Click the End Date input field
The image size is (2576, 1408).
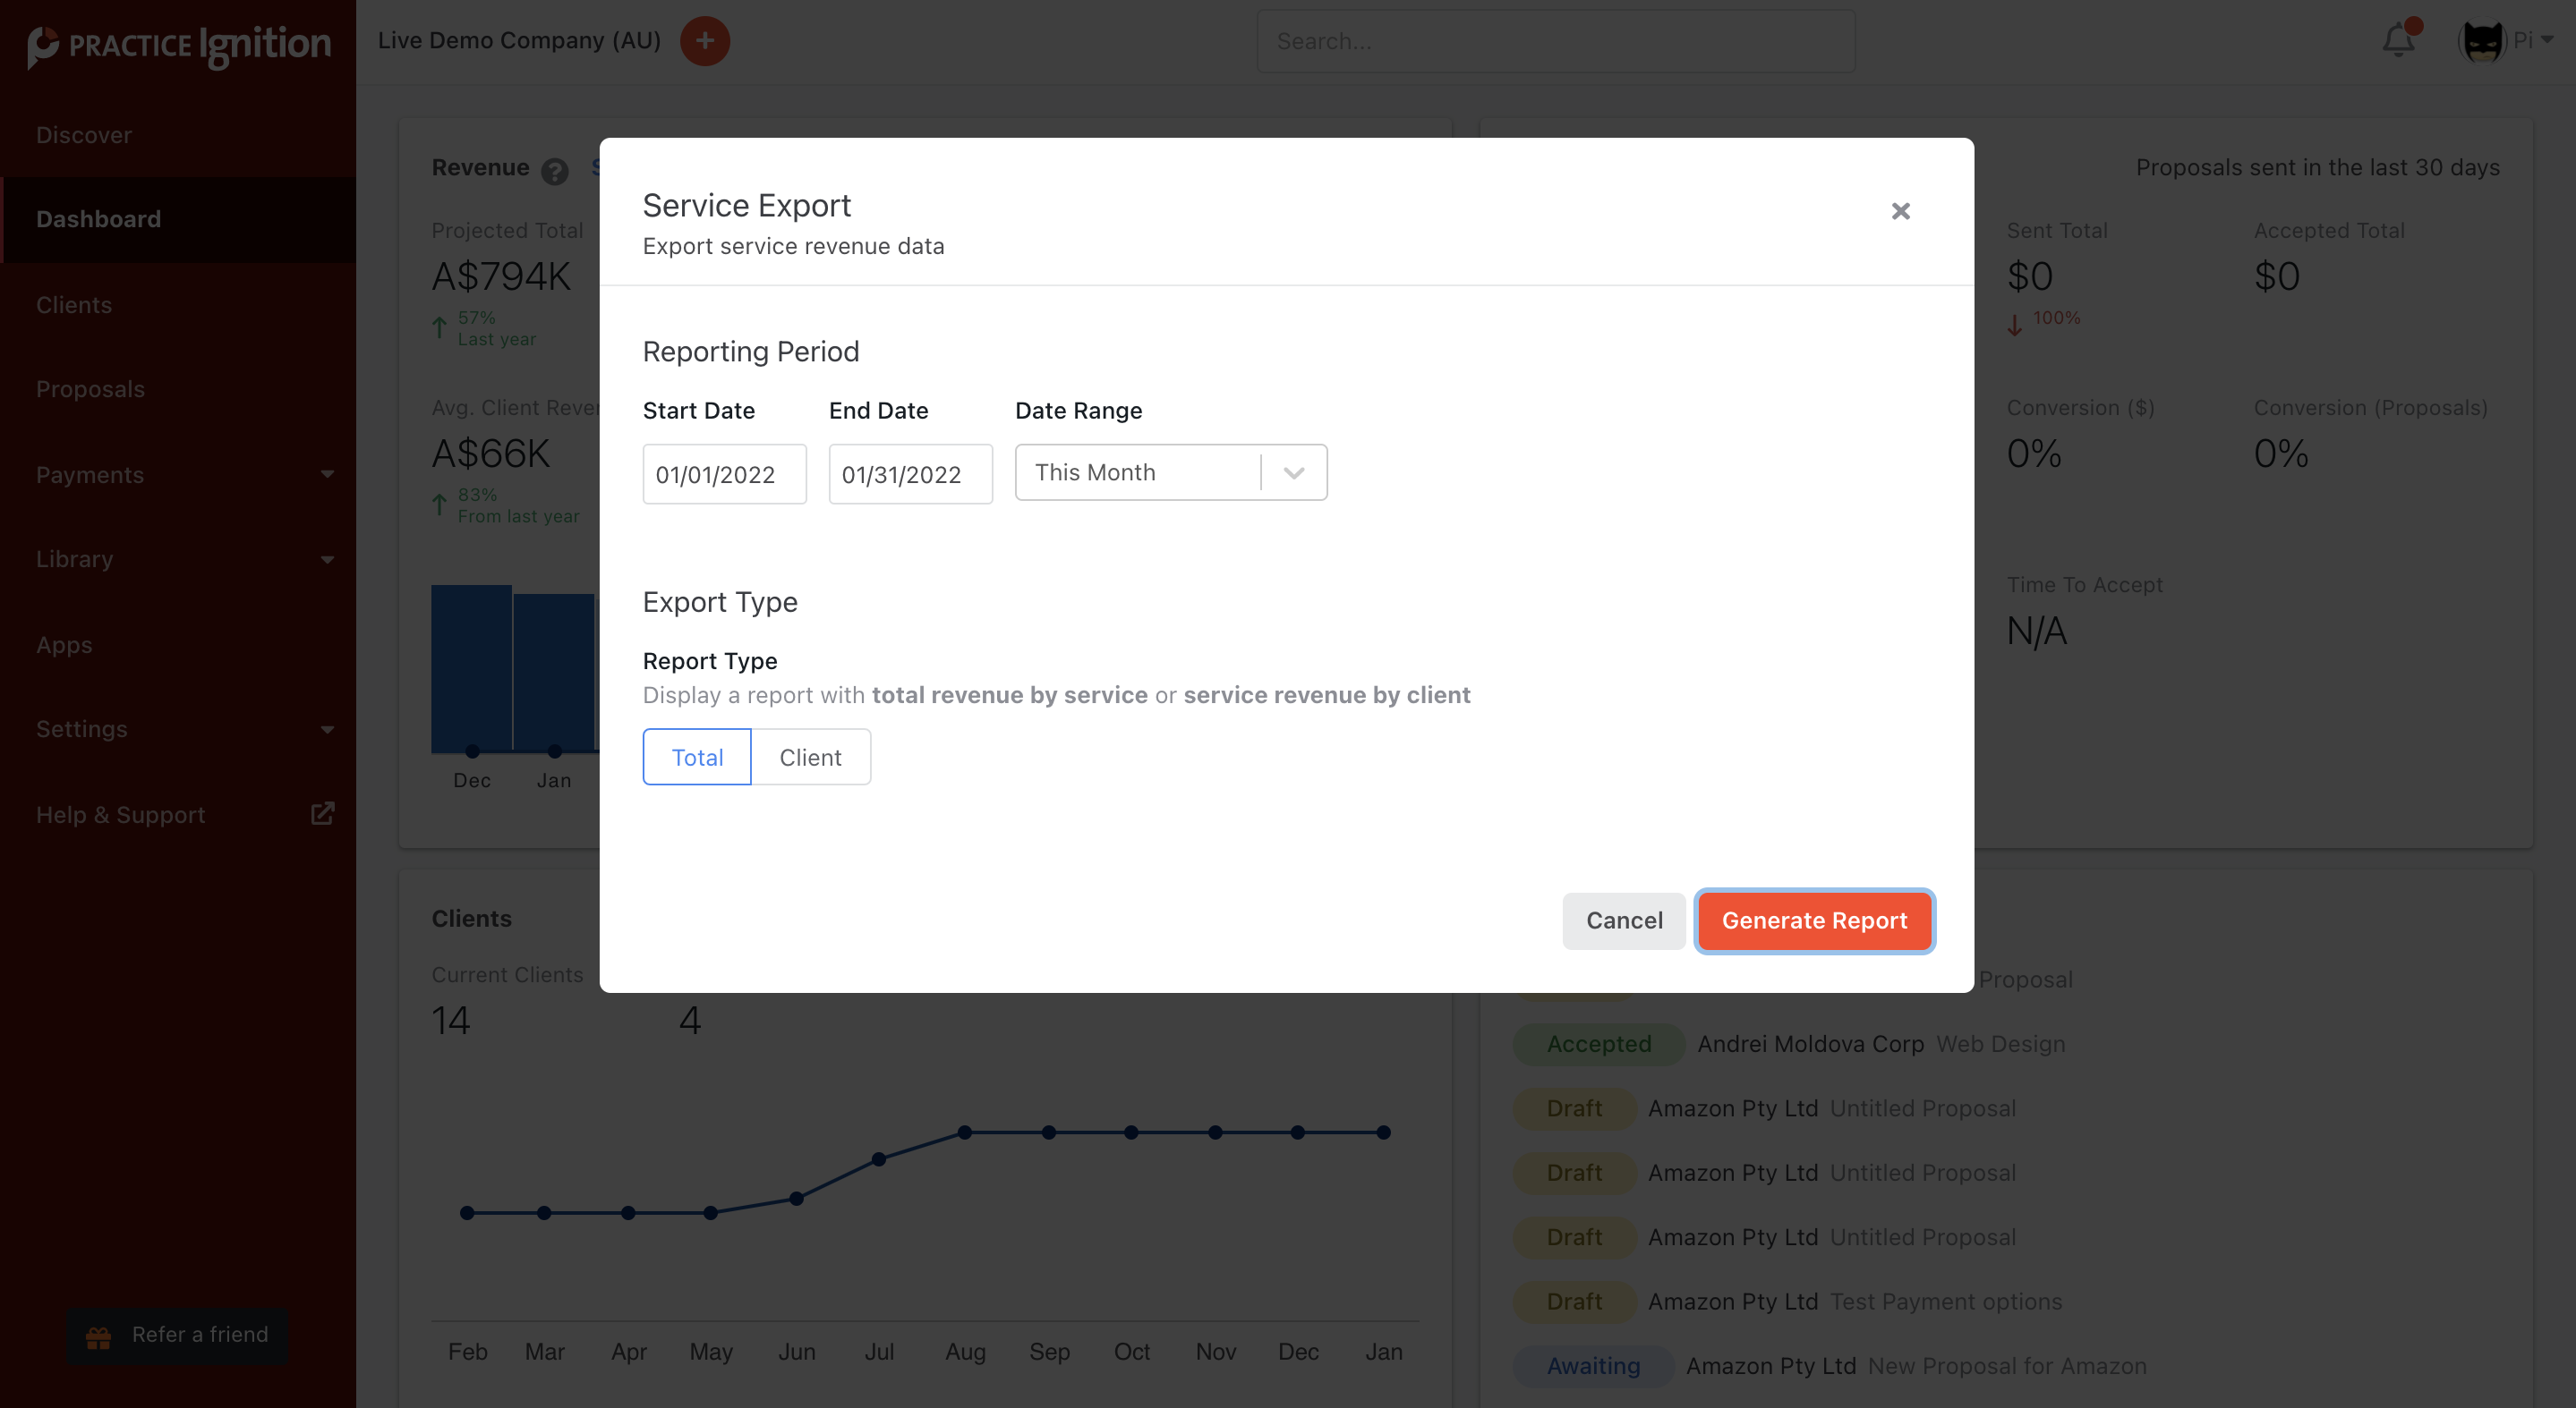coord(910,475)
